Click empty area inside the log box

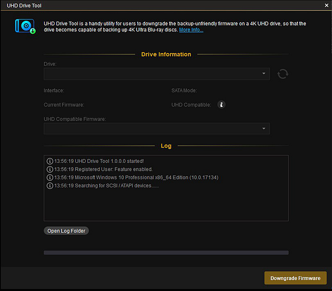(x=166, y=206)
